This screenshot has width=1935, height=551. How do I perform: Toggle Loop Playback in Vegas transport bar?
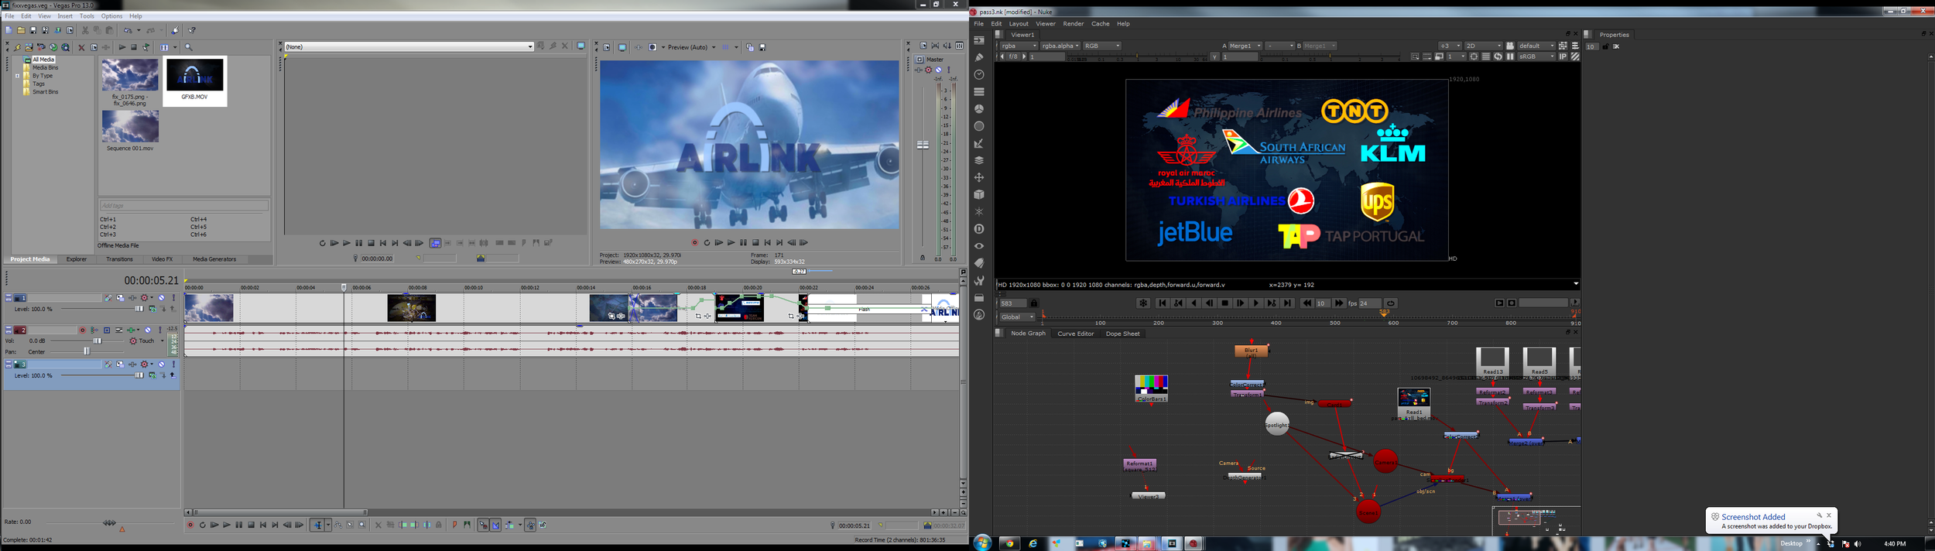[x=203, y=525]
